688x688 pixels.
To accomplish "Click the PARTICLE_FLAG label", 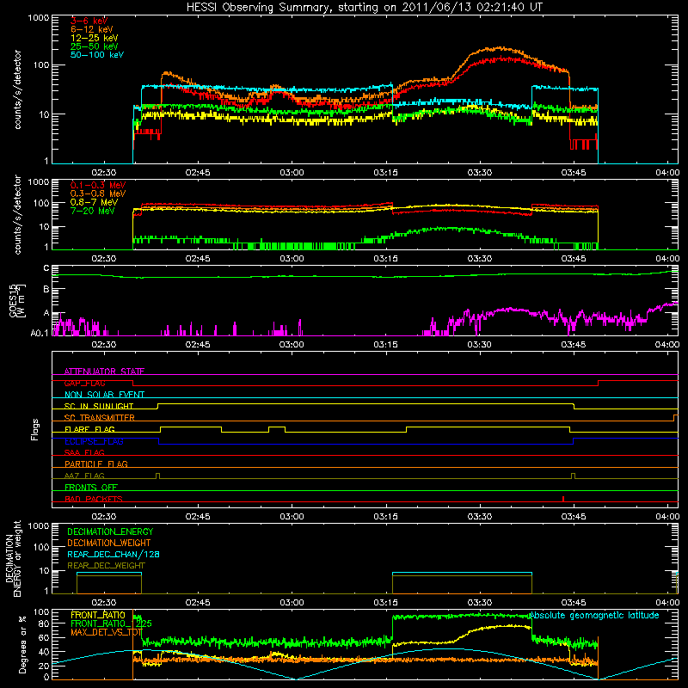I will pyautogui.click(x=96, y=464).
